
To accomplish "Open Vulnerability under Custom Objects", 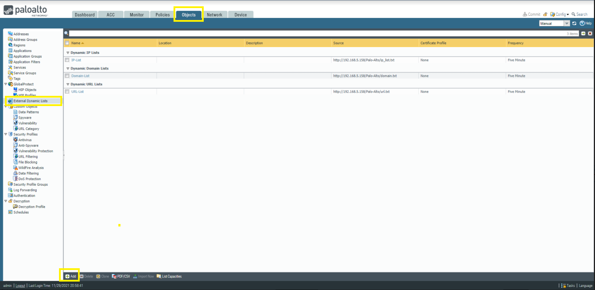I will pyautogui.click(x=27, y=124).
